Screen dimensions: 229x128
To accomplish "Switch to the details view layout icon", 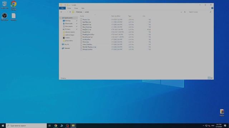I will [x=209, y=78].
